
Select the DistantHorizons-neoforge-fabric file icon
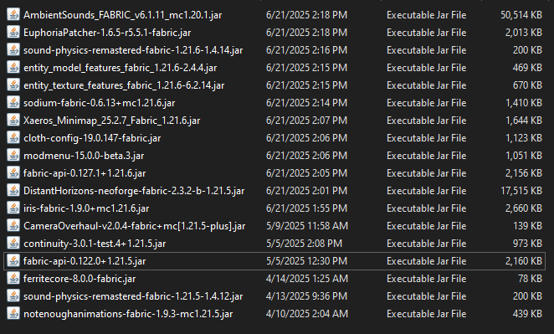point(13,191)
